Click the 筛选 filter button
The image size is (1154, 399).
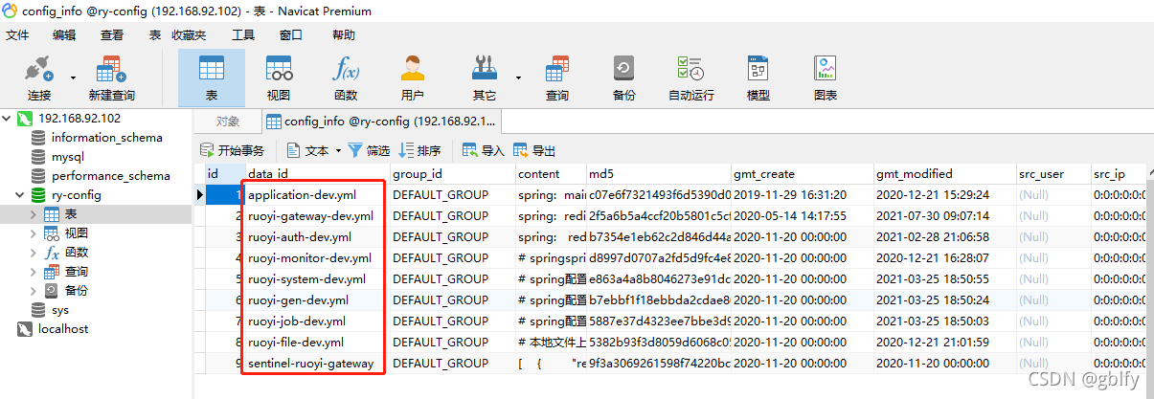coord(369,150)
